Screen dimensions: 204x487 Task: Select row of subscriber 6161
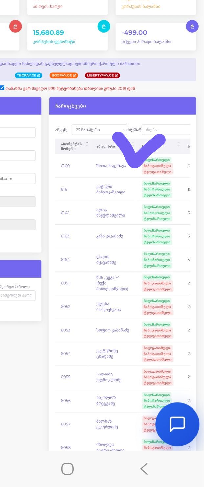click(x=123, y=189)
